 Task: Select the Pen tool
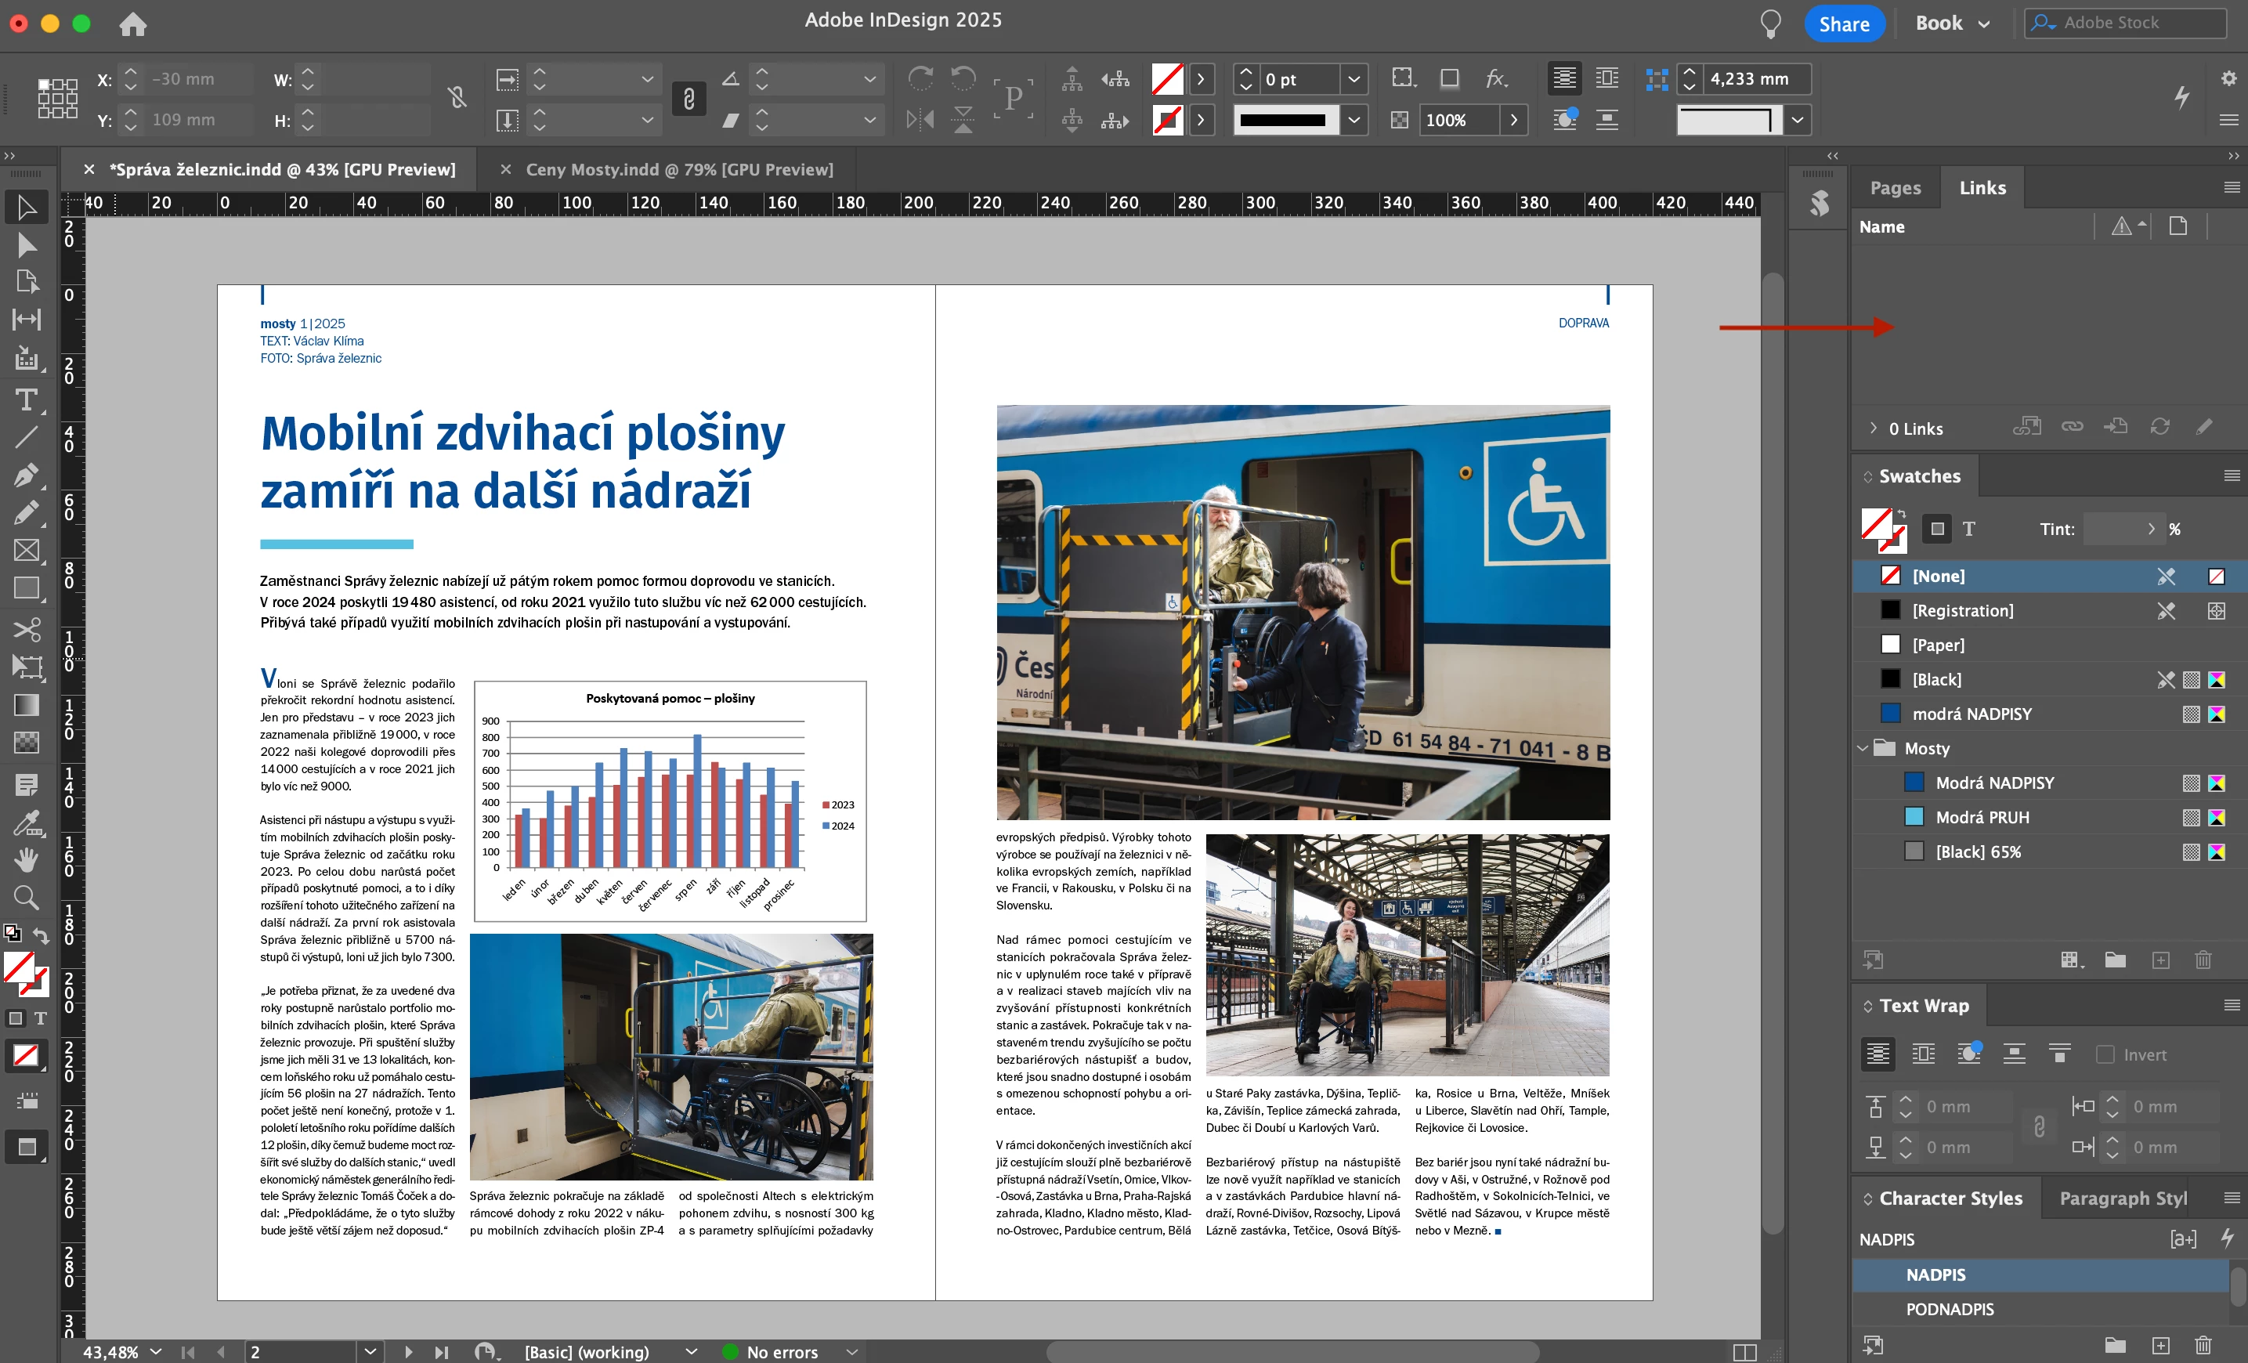(27, 475)
